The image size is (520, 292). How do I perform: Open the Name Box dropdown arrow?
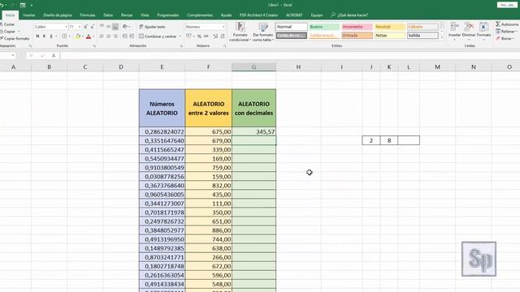click(13, 56)
